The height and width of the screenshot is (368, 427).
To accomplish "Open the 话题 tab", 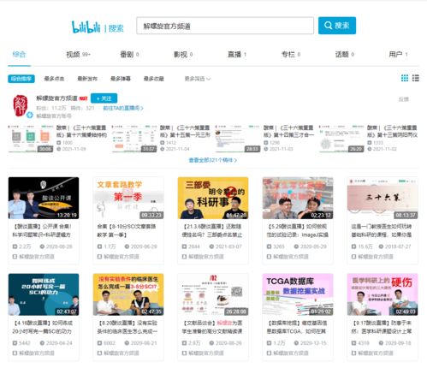I will 345,54.
